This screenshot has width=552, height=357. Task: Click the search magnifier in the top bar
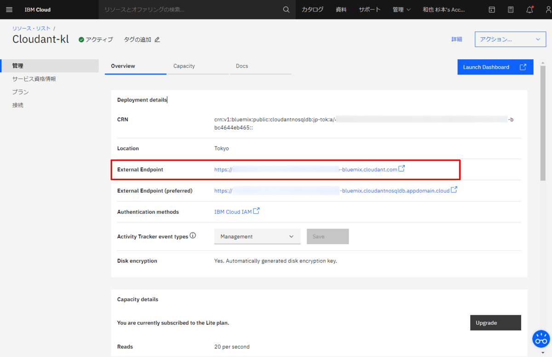pos(286,9)
